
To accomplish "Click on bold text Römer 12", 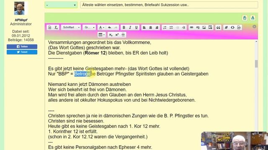I will click(x=95, y=53).
